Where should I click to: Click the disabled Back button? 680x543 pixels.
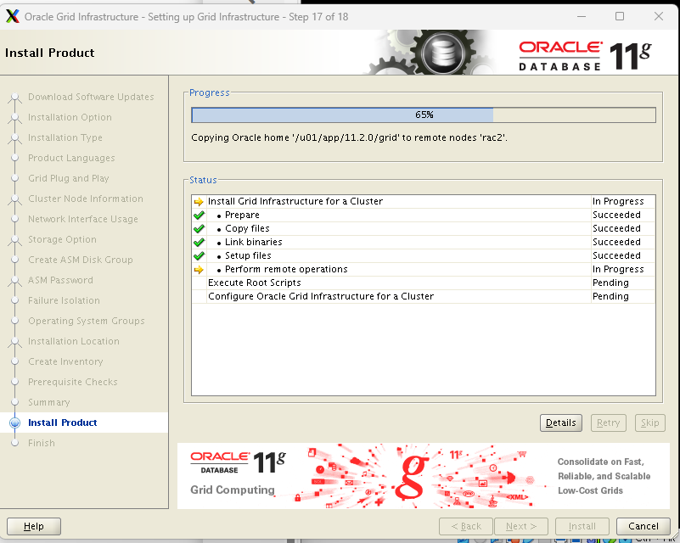[x=466, y=526]
